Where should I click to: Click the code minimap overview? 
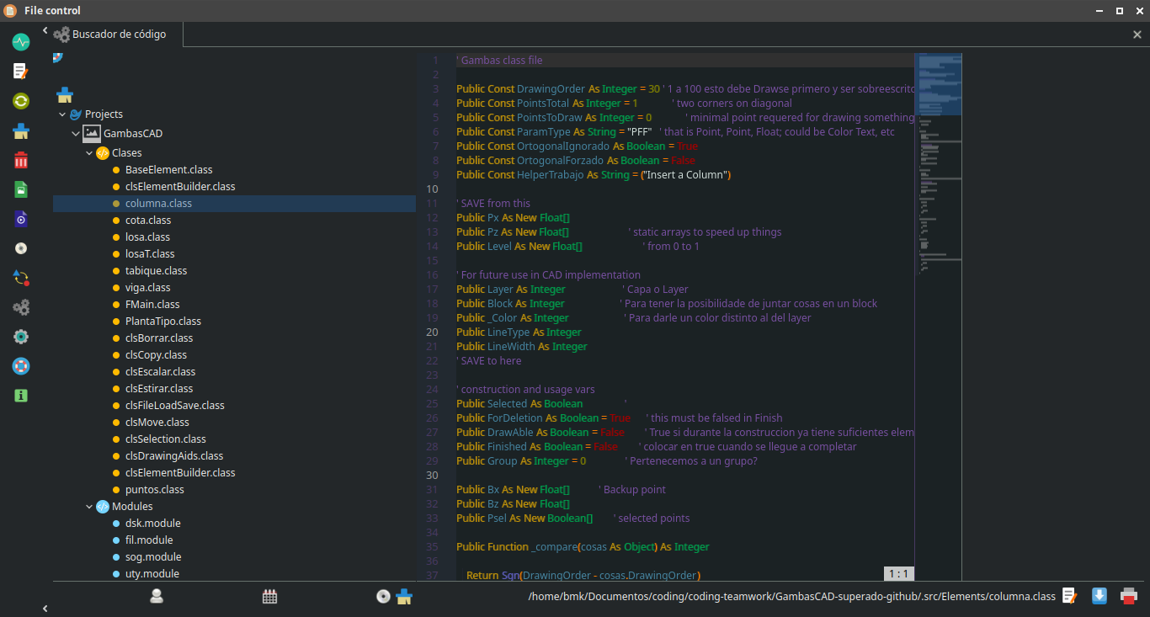click(x=938, y=316)
